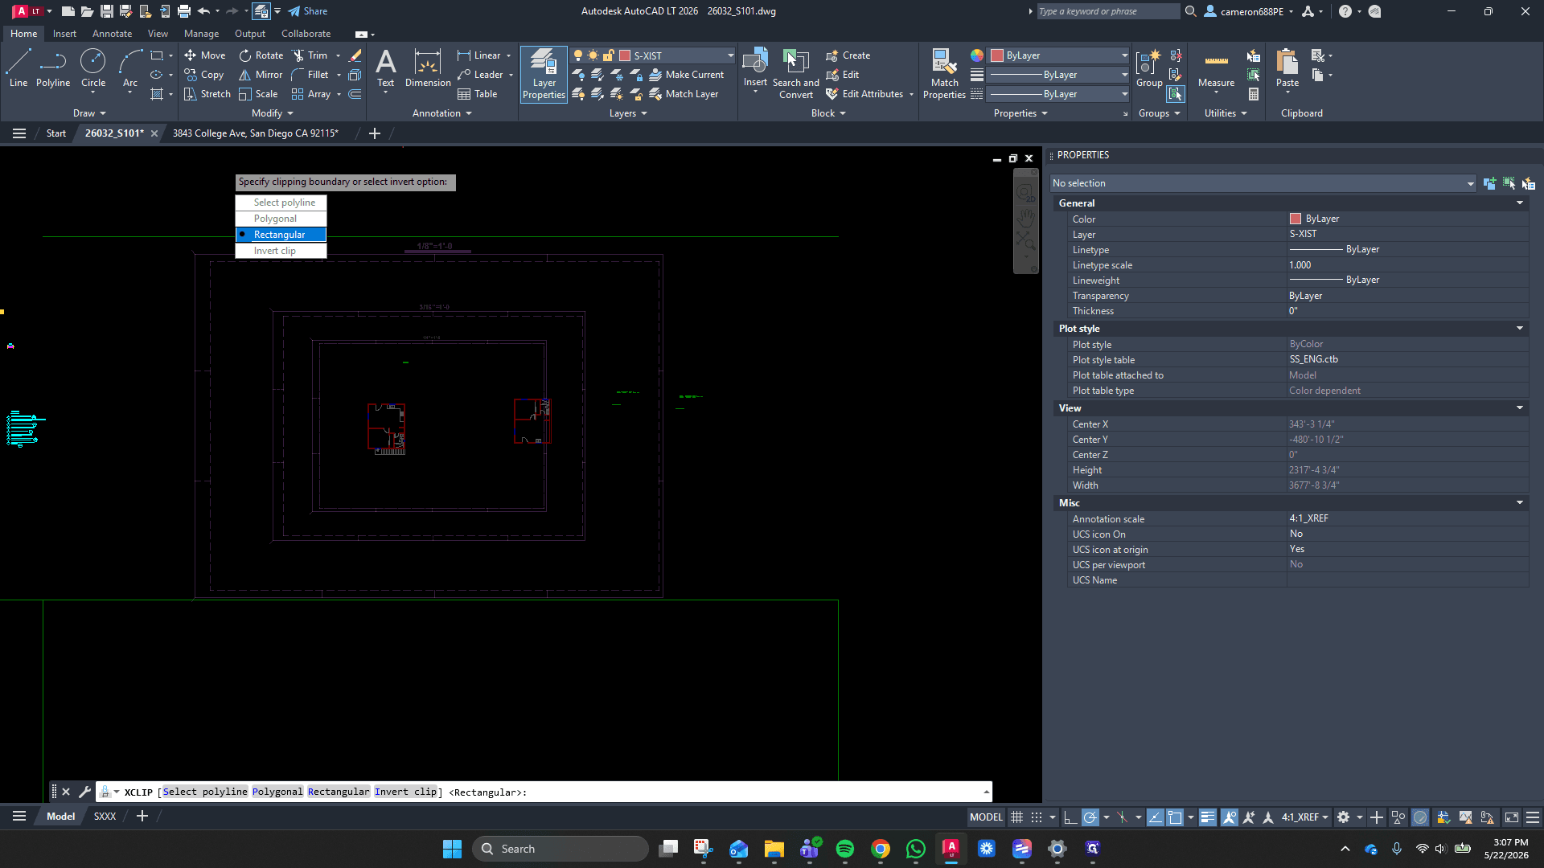Toggle grid display in status bar

1016,817
